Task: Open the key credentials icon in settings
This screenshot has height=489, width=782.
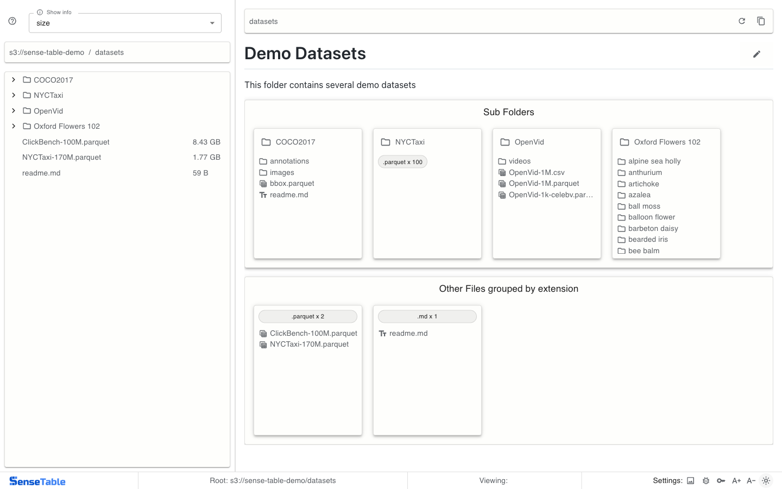Action: tap(721, 481)
